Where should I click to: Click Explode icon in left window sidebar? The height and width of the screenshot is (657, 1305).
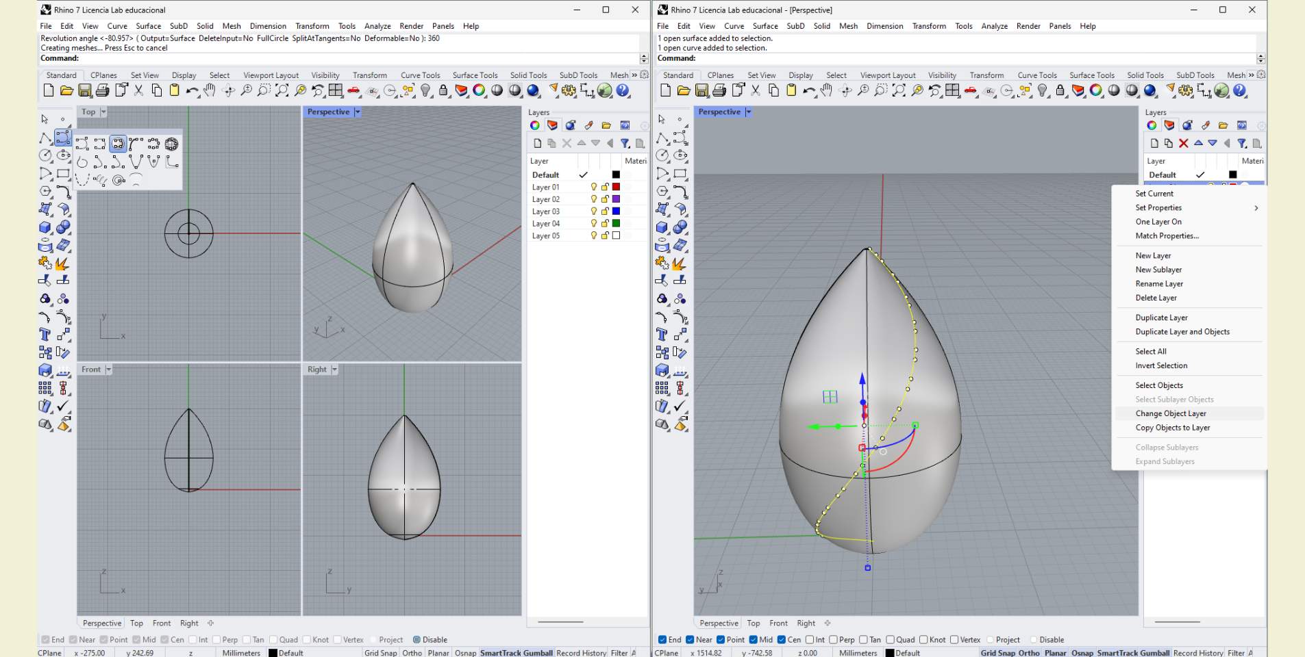(62, 263)
